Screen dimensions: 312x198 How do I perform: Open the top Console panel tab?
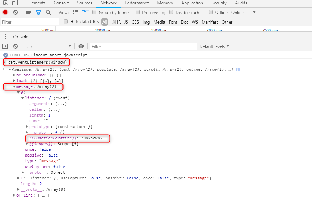point(61,3)
